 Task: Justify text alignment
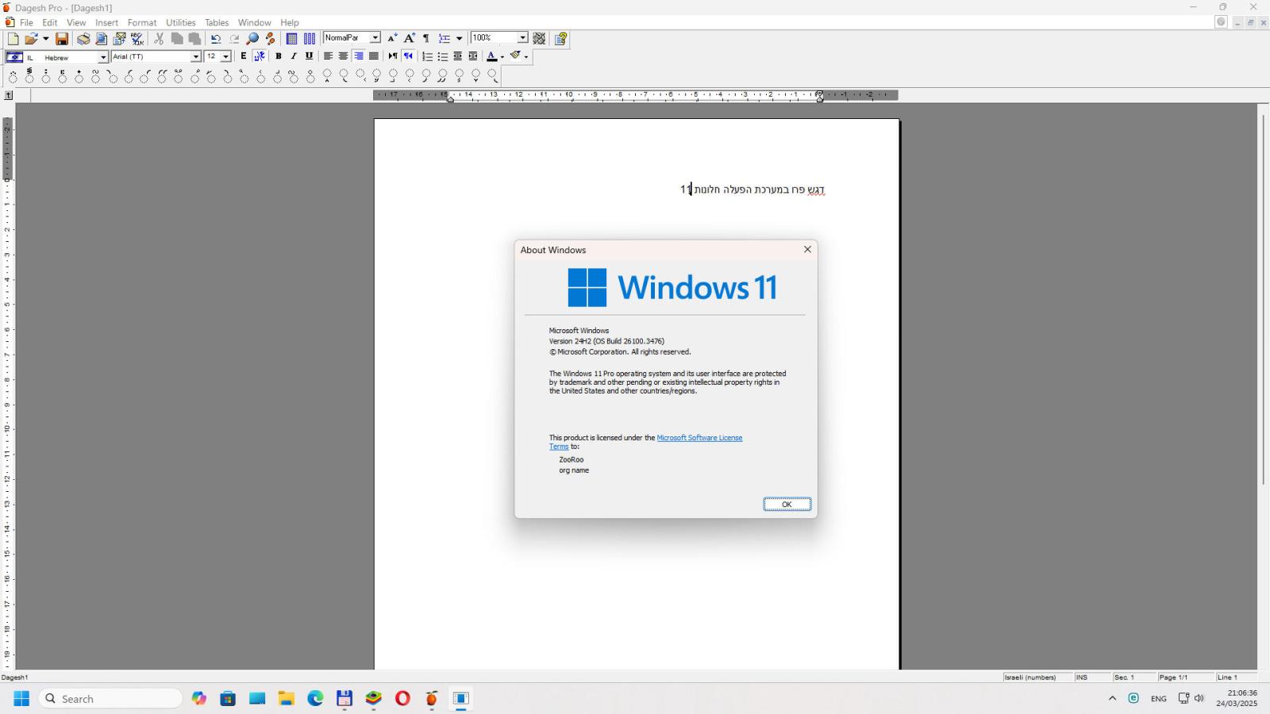373,56
